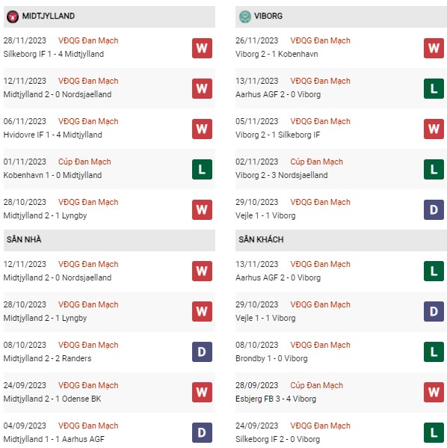447x448 pixels.
Task: Click the Viborg club logo icon
Action: click(x=244, y=16)
